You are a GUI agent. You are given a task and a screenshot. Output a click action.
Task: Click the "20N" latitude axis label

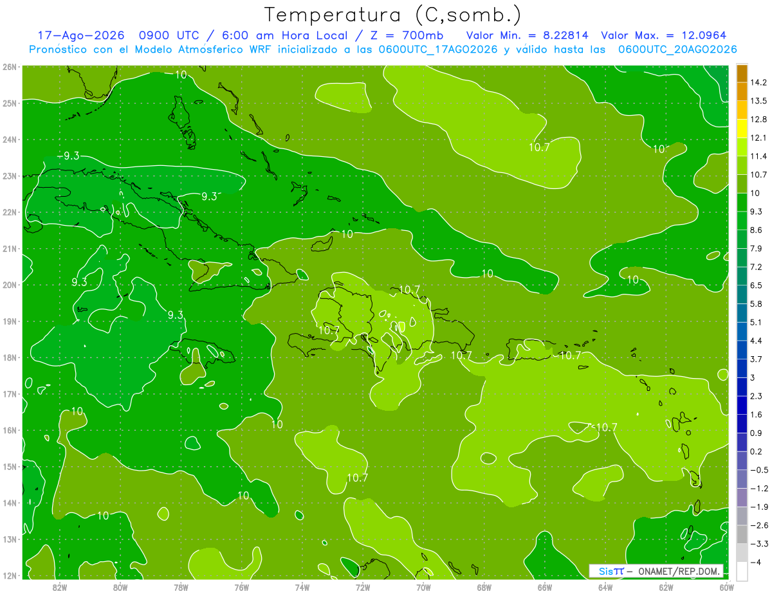(x=10, y=285)
